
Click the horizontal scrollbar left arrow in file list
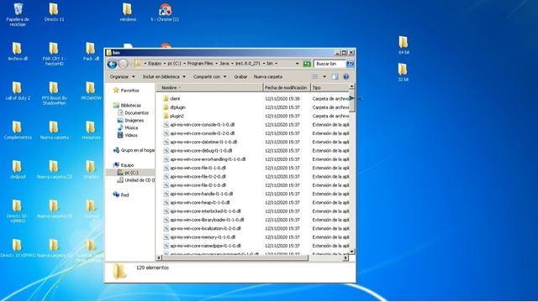pyautogui.click(x=159, y=258)
